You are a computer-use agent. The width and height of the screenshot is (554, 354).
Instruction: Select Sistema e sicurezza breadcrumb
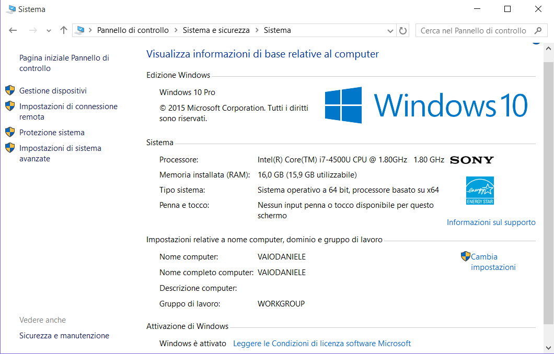[216, 30]
